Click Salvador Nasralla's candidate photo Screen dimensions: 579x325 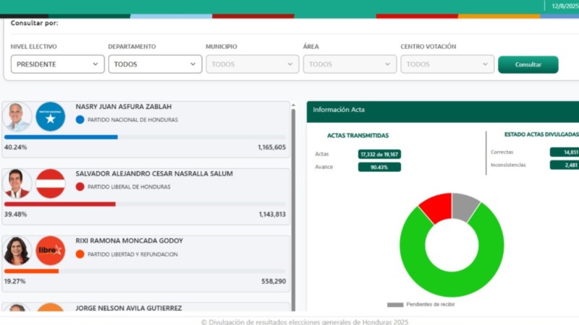(x=17, y=183)
